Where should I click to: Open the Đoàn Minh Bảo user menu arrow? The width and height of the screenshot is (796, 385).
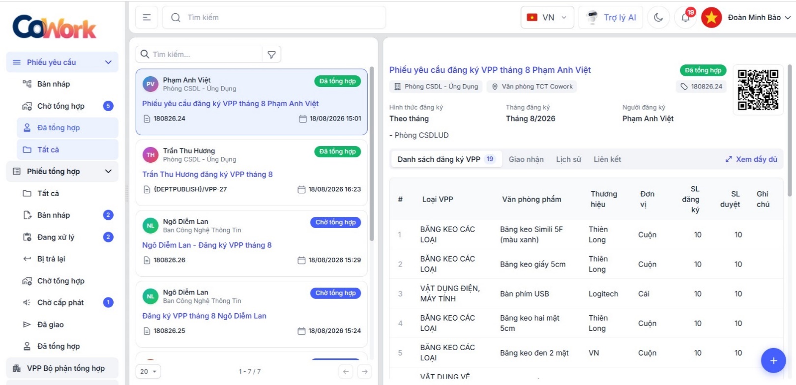[x=788, y=18]
